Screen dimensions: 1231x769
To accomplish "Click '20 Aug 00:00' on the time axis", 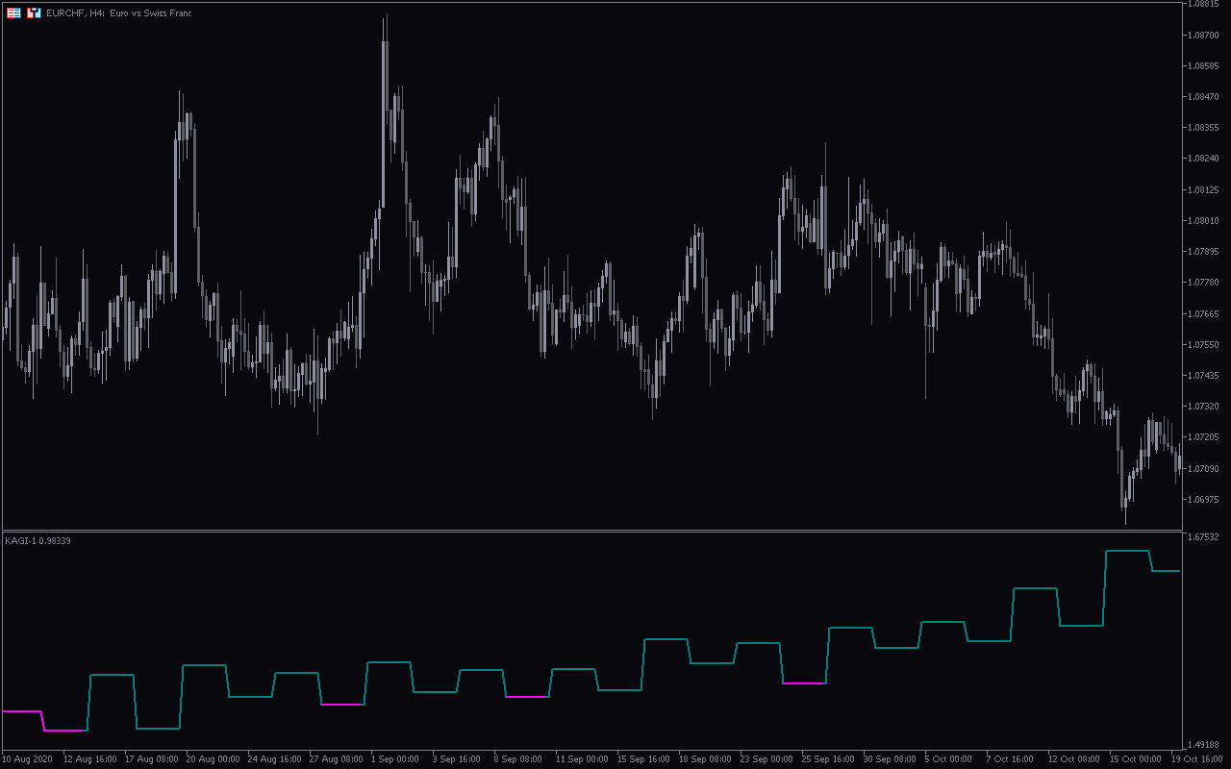I will (x=214, y=759).
